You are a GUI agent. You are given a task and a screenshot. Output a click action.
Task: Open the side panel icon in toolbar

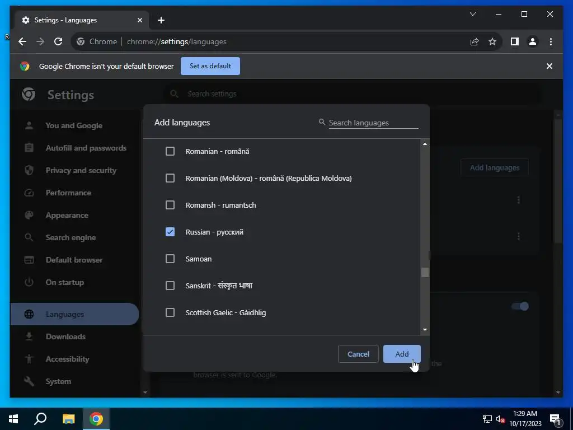point(515,41)
